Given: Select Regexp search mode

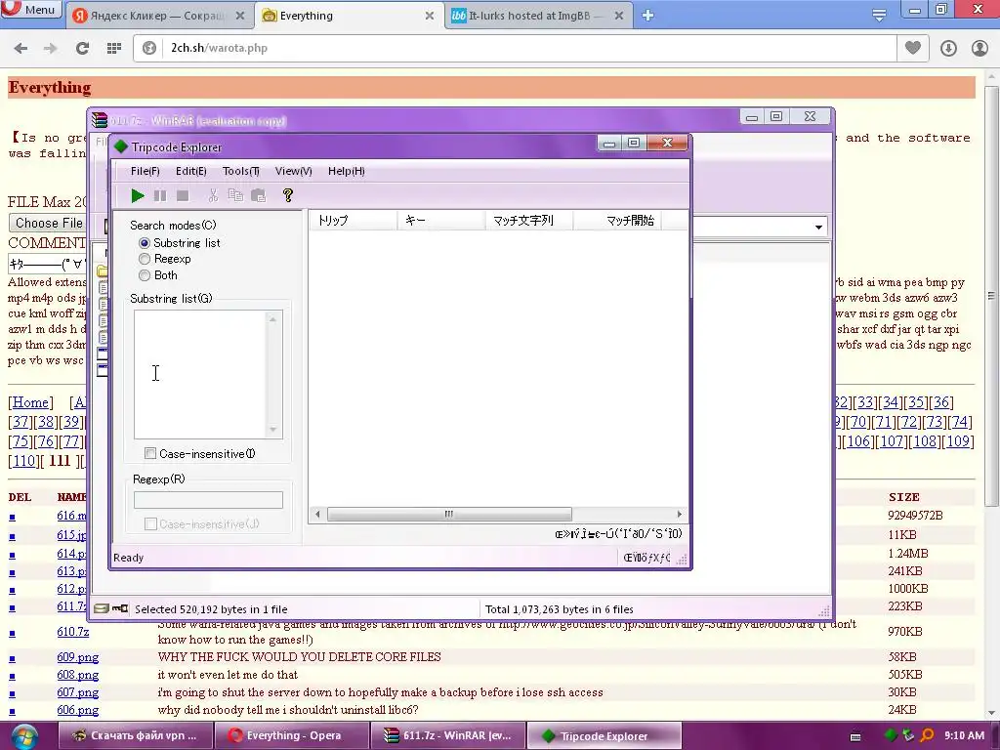Looking at the screenshot, I should [145, 259].
